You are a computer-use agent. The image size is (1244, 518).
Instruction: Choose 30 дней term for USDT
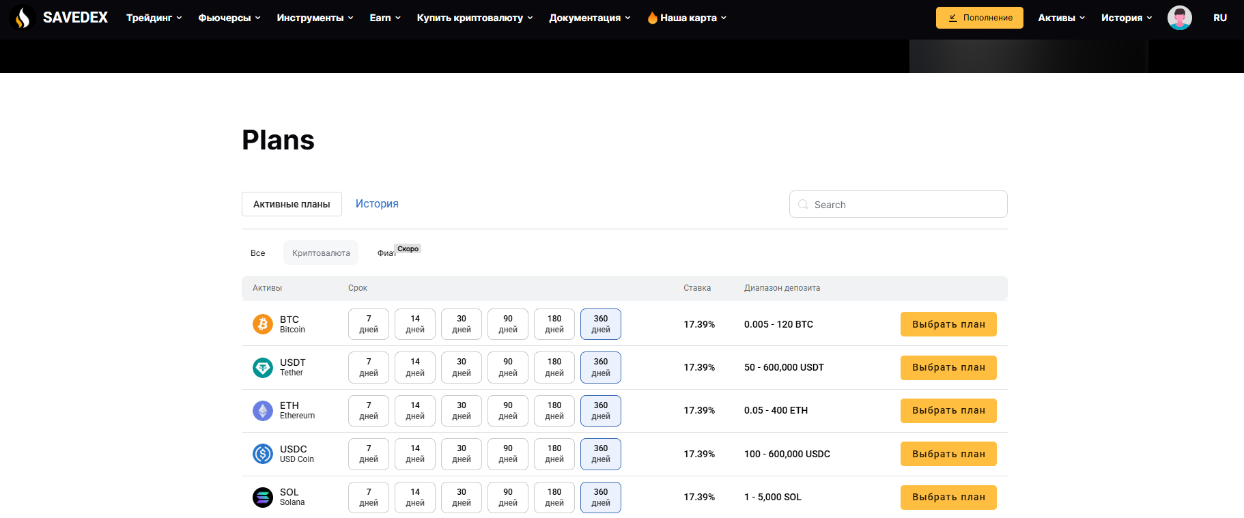click(x=462, y=367)
